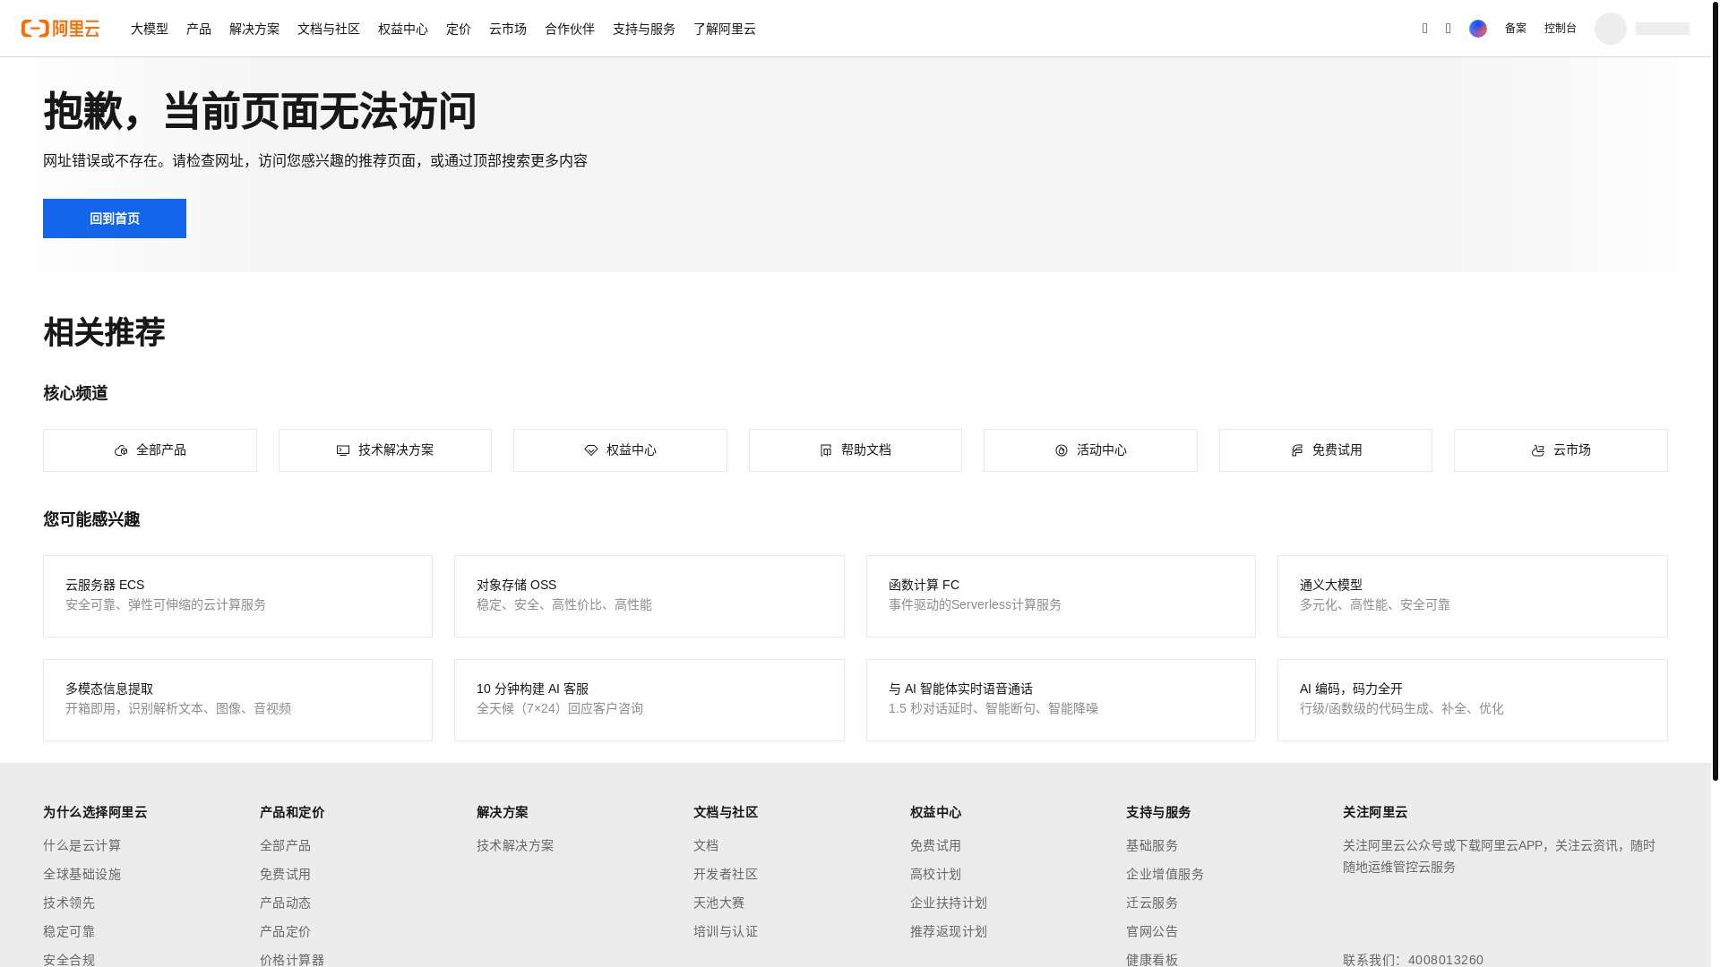
Task: Open the 活动中心 channel button
Action: point(1090,450)
